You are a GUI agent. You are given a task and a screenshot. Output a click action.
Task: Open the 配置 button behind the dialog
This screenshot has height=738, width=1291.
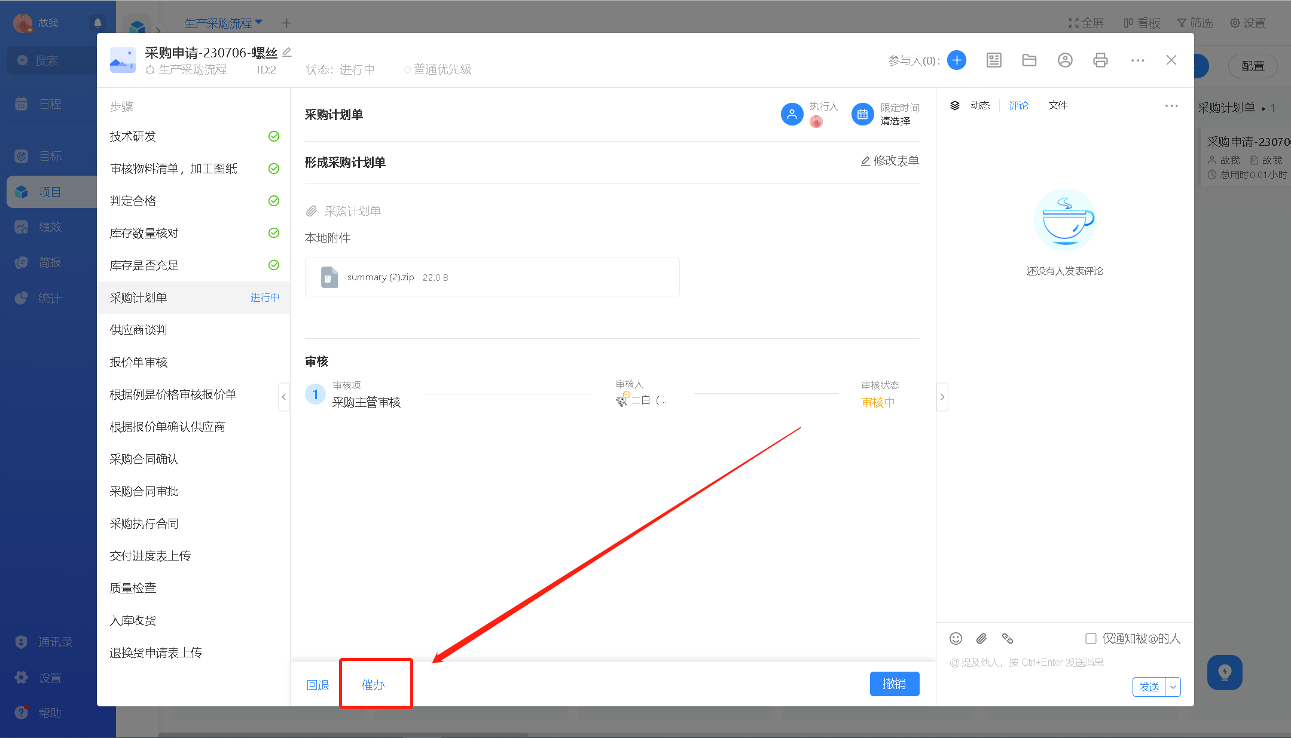click(x=1253, y=66)
